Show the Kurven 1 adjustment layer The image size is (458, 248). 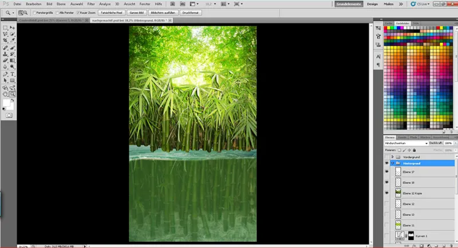(387, 236)
